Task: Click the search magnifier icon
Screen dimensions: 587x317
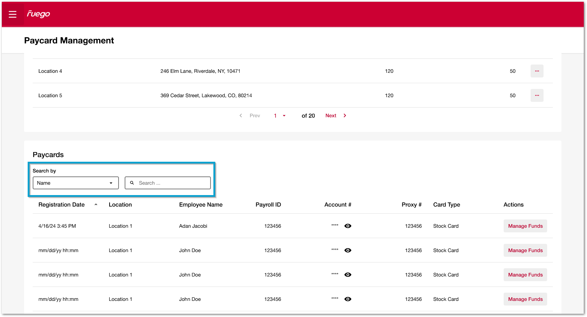Action: coord(132,183)
